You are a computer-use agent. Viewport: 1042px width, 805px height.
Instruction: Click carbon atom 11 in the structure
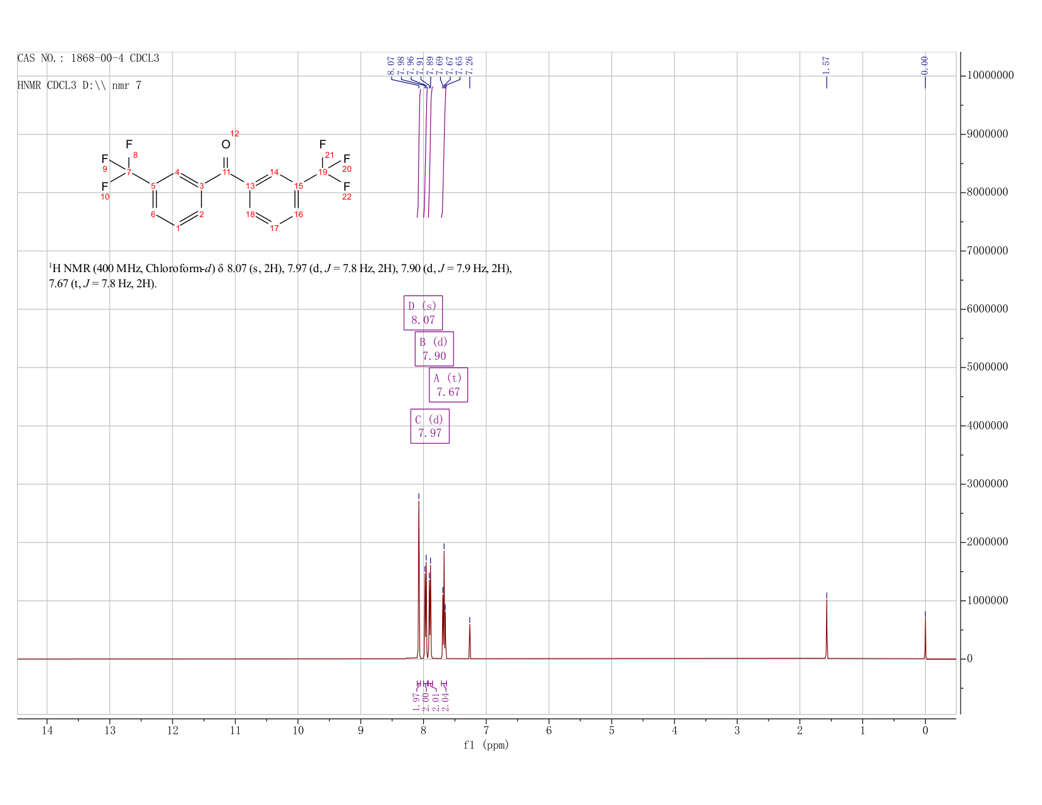click(x=226, y=172)
